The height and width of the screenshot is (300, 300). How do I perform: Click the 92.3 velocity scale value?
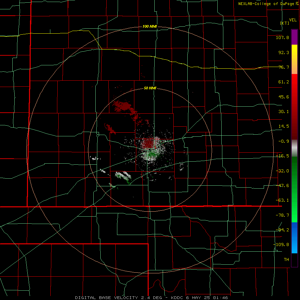point(284,52)
